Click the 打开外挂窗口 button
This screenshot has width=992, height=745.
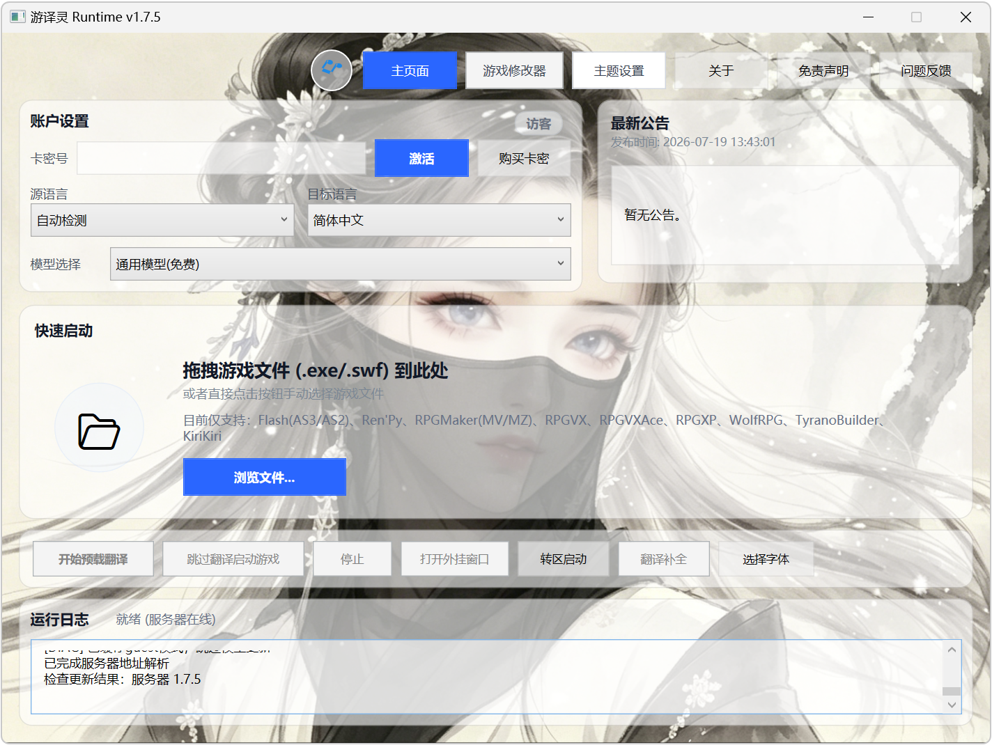point(455,559)
